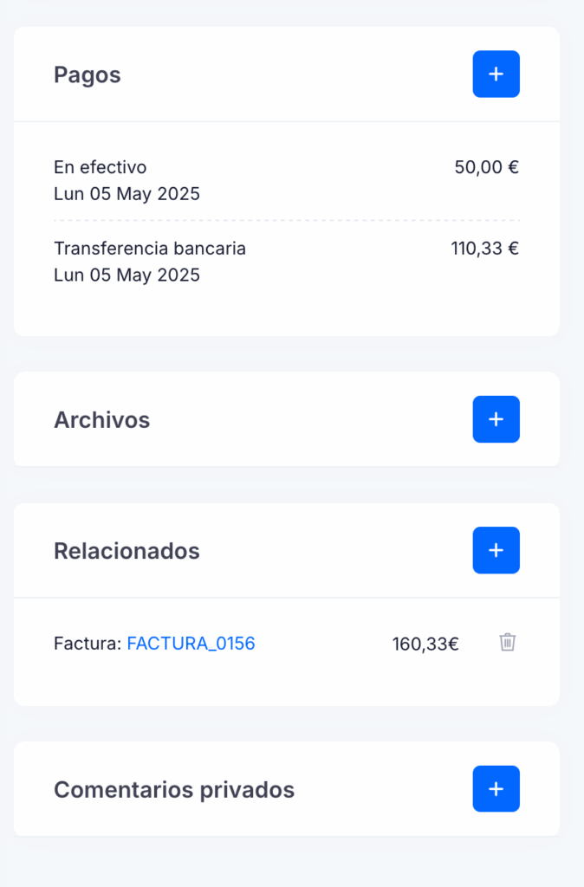This screenshot has width=584, height=887.
Task: Select the Transferencia bancaria payment entry
Action: [286, 262]
